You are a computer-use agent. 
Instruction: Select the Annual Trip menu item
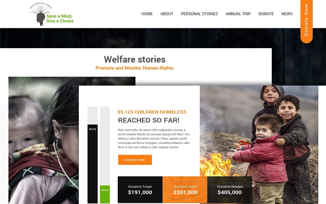pos(238,14)
